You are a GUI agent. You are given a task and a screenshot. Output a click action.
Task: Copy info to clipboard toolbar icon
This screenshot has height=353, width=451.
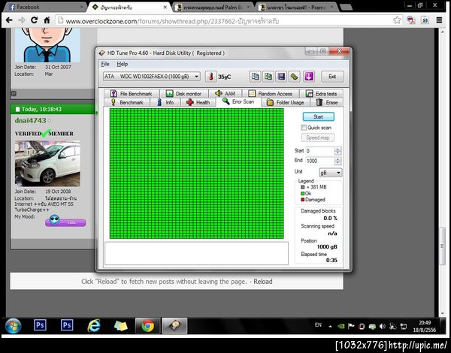tap(255, 77)
